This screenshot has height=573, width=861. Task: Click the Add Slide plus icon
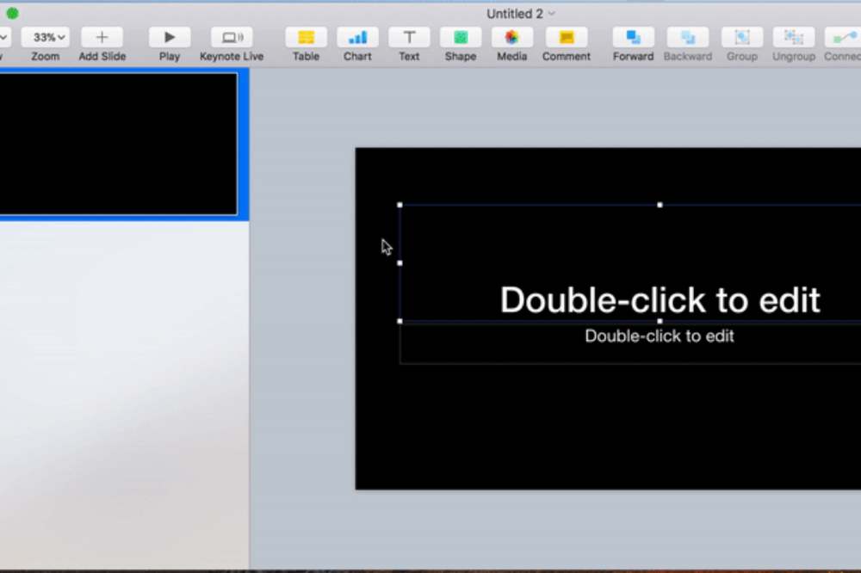click(102, 37)
